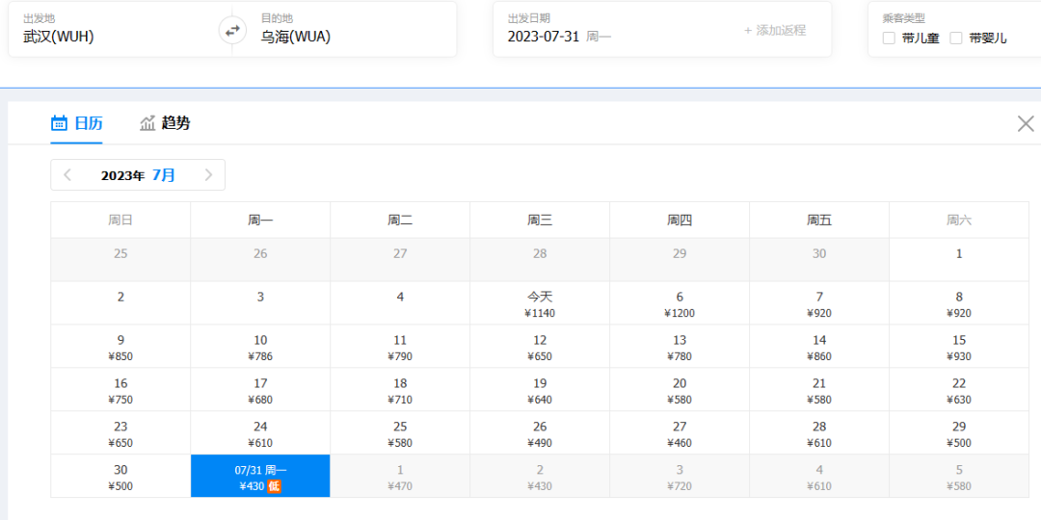Open the 2023年 7月 month selector

point(138,175)
